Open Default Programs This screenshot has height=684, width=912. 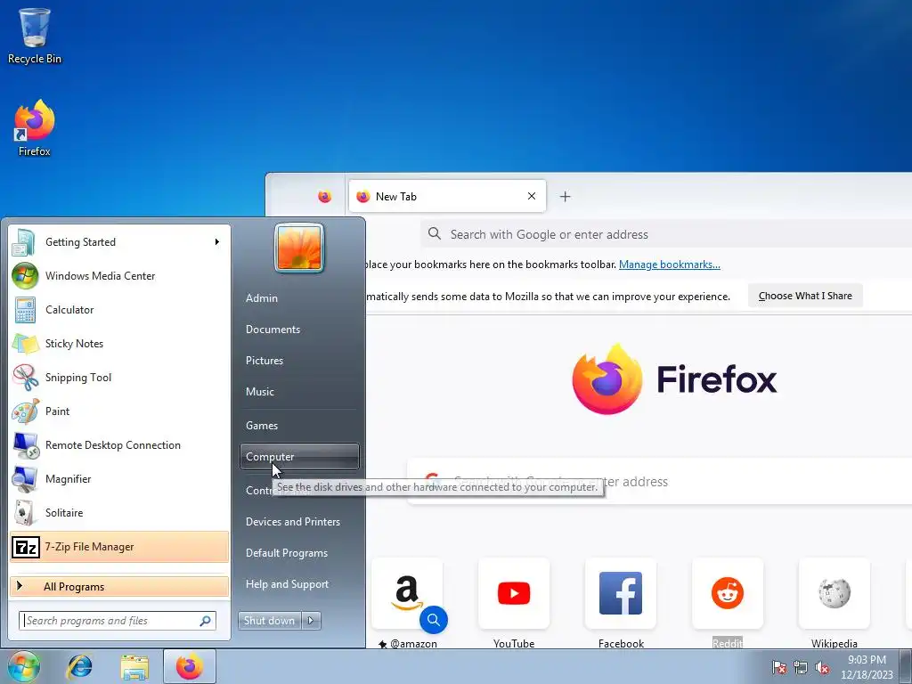(x=287, y=553)
